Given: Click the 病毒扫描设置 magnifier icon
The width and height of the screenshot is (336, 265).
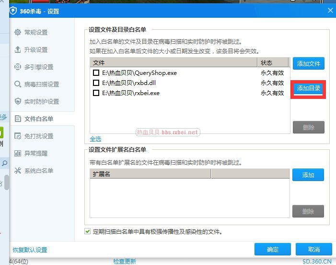Looking at the screenshot, I should (18, 84).
